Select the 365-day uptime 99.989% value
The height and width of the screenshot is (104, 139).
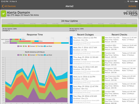coord(130,14)
